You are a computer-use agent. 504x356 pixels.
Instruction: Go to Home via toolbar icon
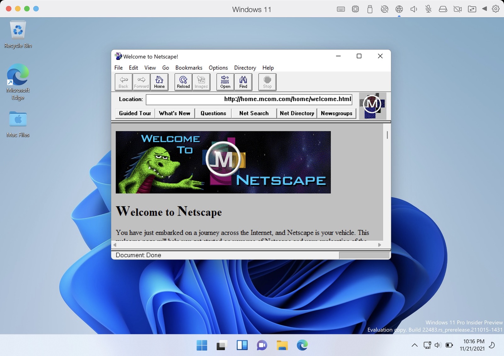(159, 82)
